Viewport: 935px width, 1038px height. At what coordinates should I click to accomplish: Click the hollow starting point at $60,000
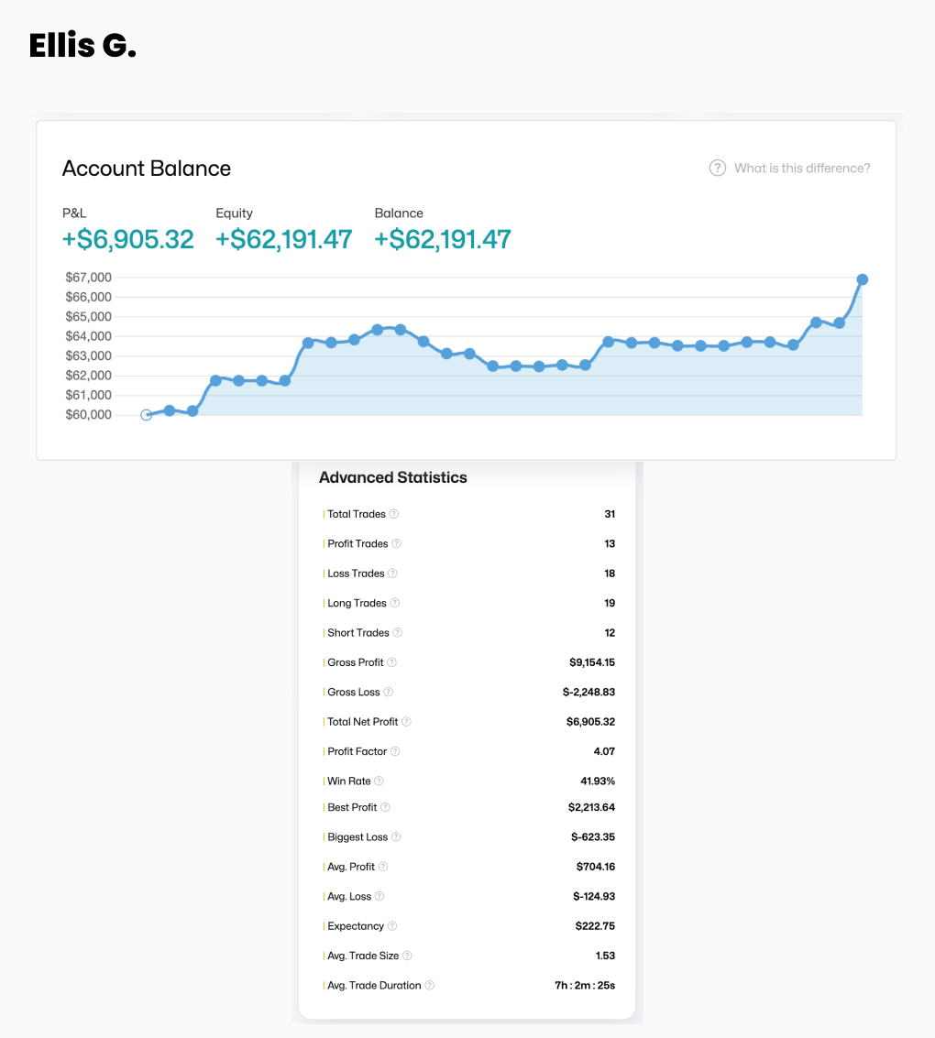146,415
